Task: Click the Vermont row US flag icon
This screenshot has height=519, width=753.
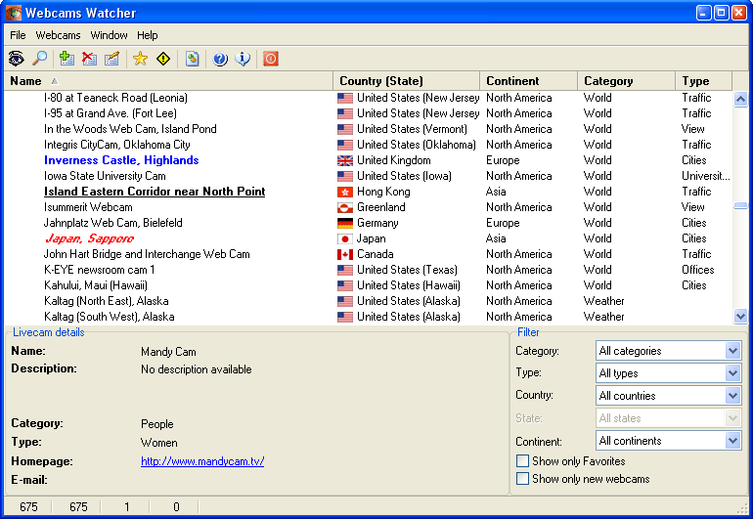Action: (x=345, y=130)
